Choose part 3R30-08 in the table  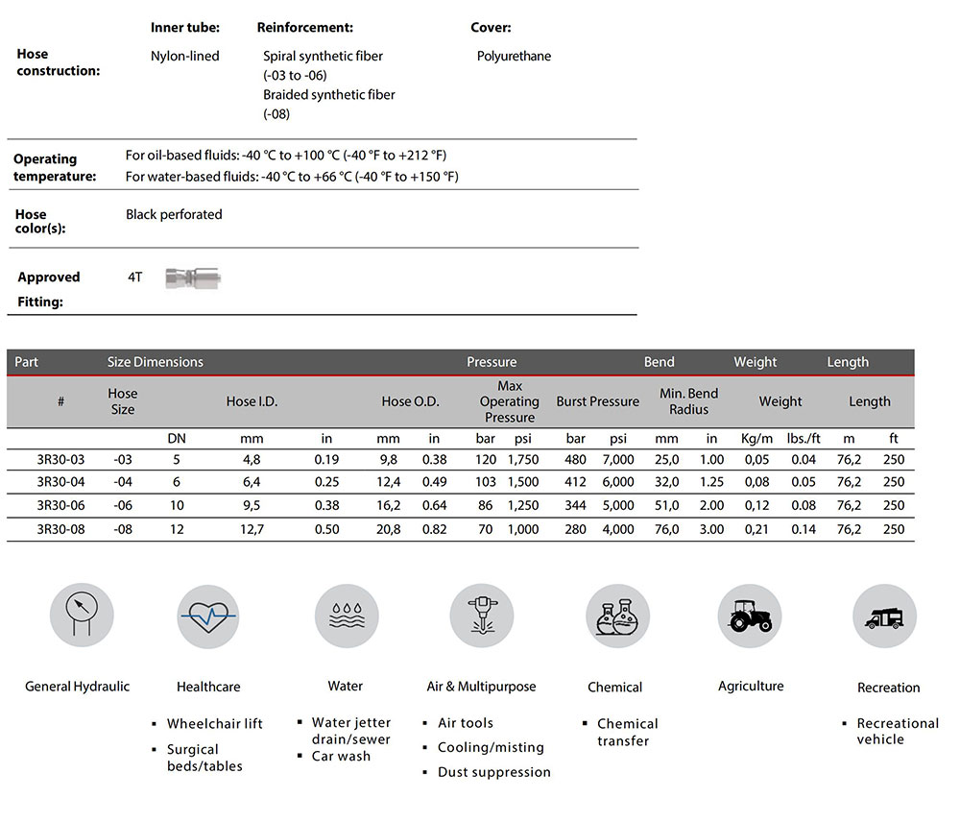(60, 529)
